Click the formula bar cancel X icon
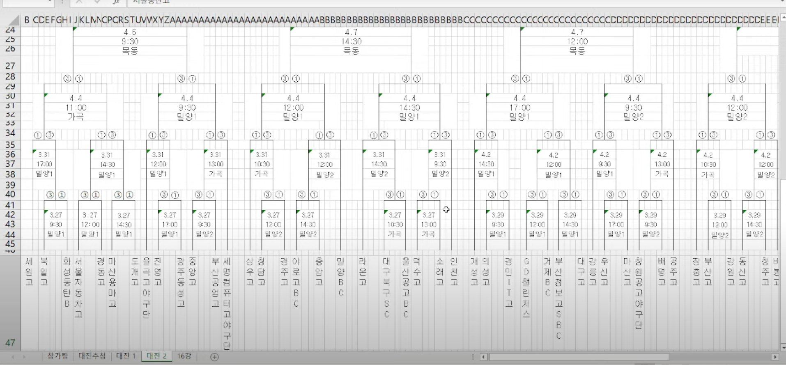 coord(79,2)
